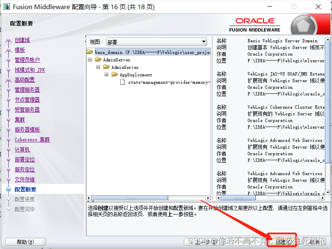Click the WebLogic JAX-WS SOAP/JMS Extension name
The image size is (332, 249).
(x=286, y=74)
